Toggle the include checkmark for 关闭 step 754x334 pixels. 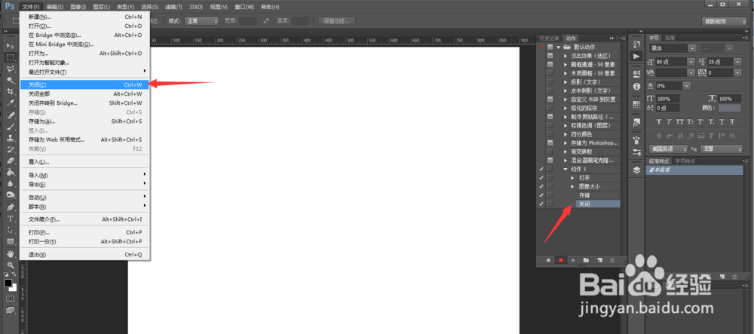tap(541, 204)
